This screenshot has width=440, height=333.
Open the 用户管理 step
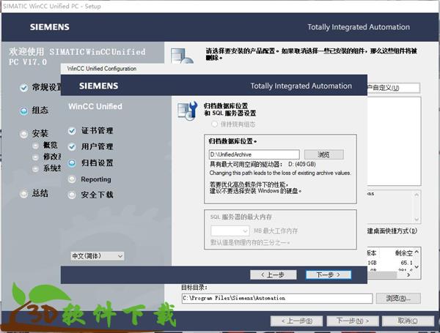[97, 147]
